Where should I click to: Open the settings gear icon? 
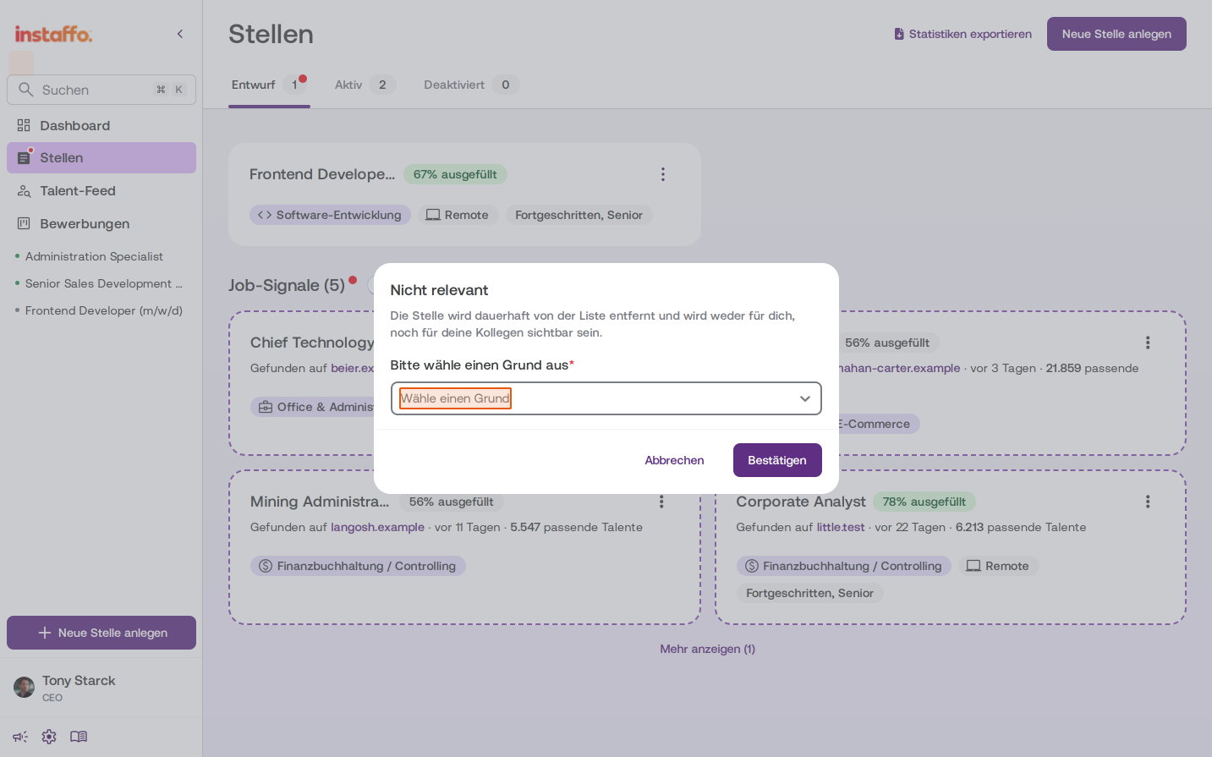49,737
